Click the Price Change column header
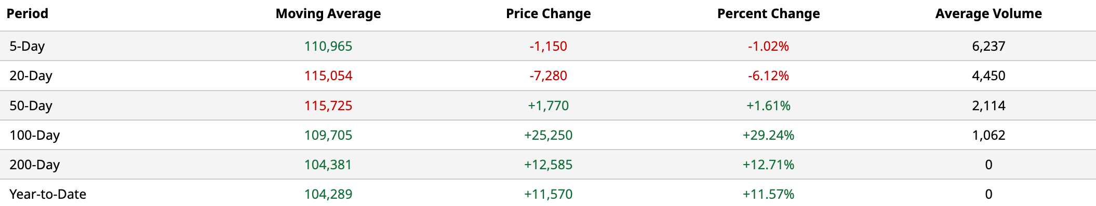Viewport: 1096px width, 206px height. click(549, 14)
